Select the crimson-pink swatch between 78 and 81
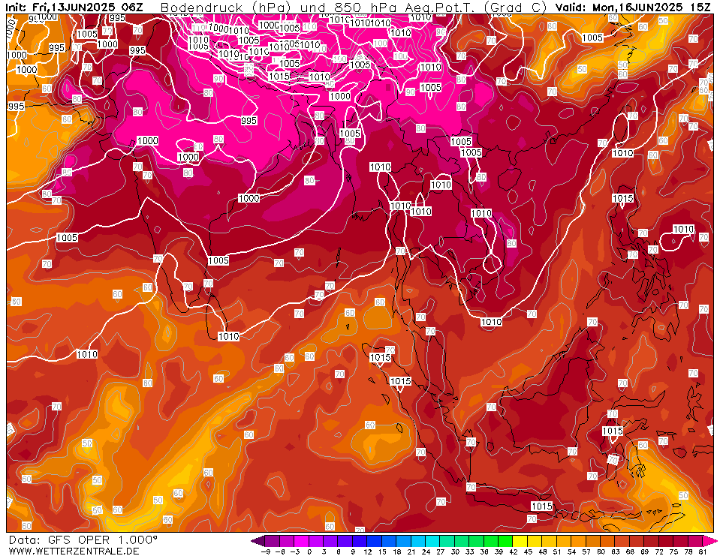 pyautogui.click(x=695, y=540)
